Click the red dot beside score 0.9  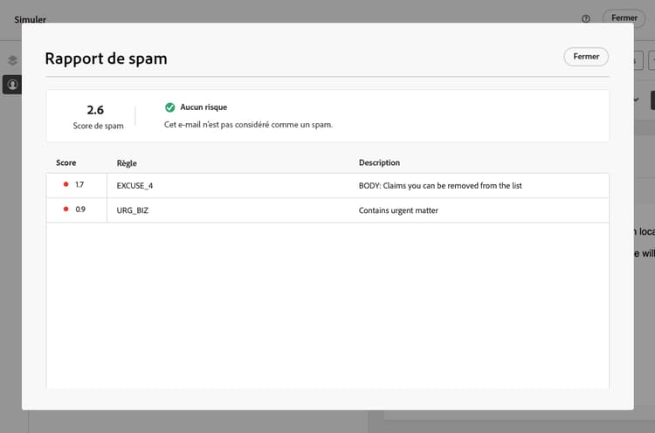point(65,209)
